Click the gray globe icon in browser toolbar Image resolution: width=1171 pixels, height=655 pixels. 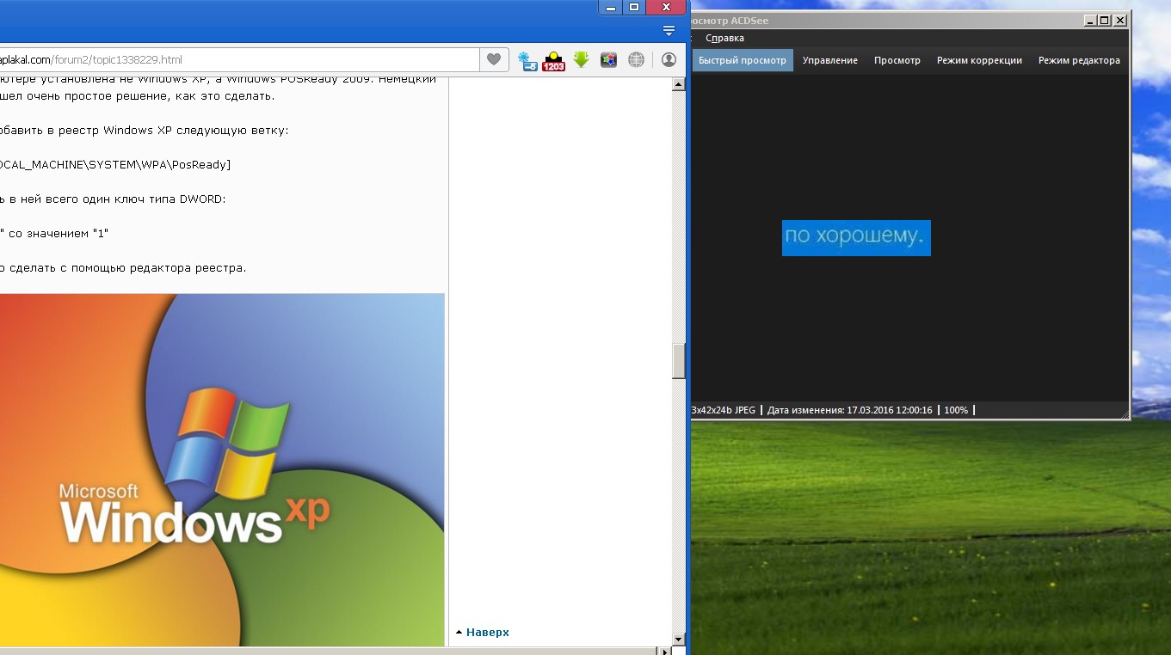(x=636, y=60)
